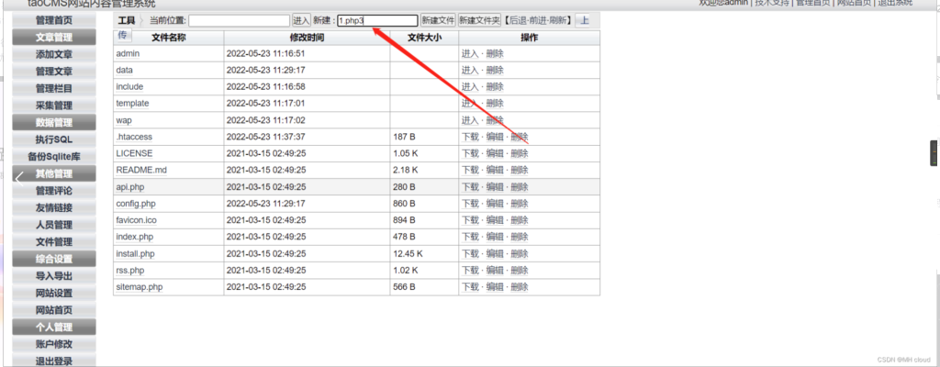Screen dimensions: 940x367
Task: Click 下载 link for index.php
Action: (470, 237)
